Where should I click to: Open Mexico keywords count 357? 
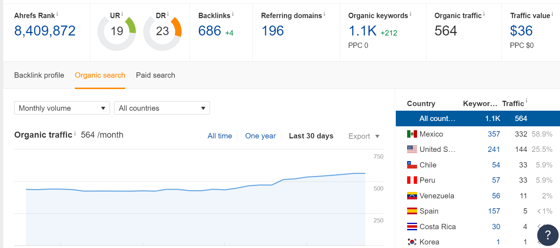tap(494, 134)
